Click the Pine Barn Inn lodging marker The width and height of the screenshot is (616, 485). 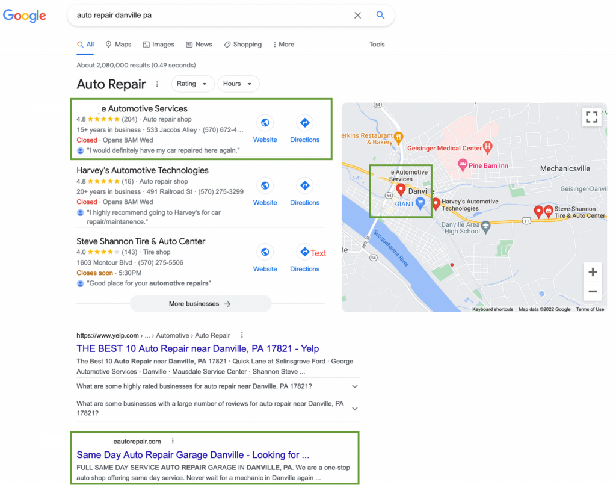click(x=463, y=165)
